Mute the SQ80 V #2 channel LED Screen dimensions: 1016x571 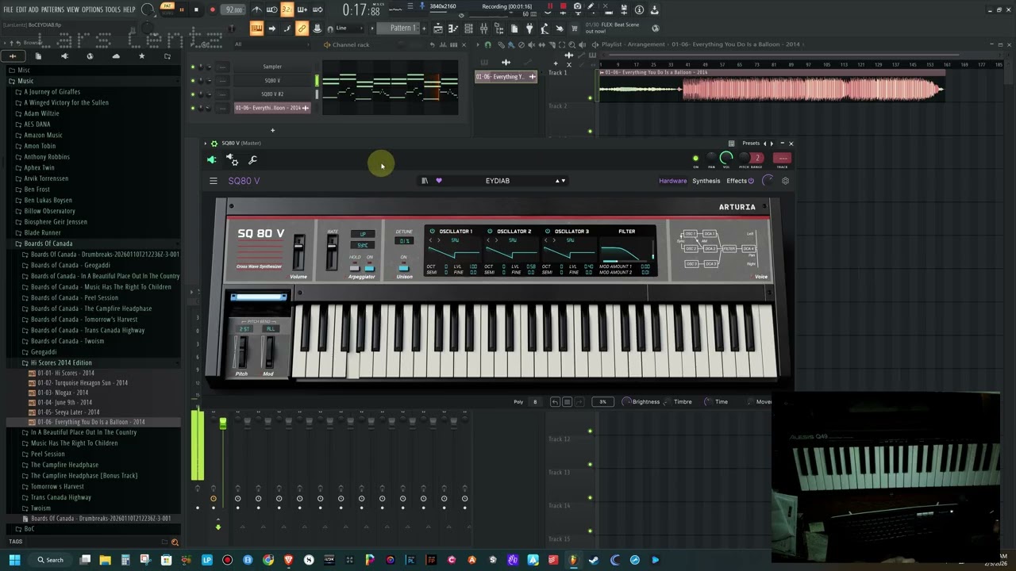[192, 94]
